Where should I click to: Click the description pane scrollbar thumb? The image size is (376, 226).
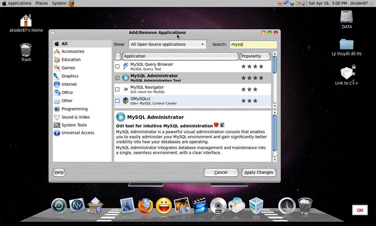pos(275,133)
